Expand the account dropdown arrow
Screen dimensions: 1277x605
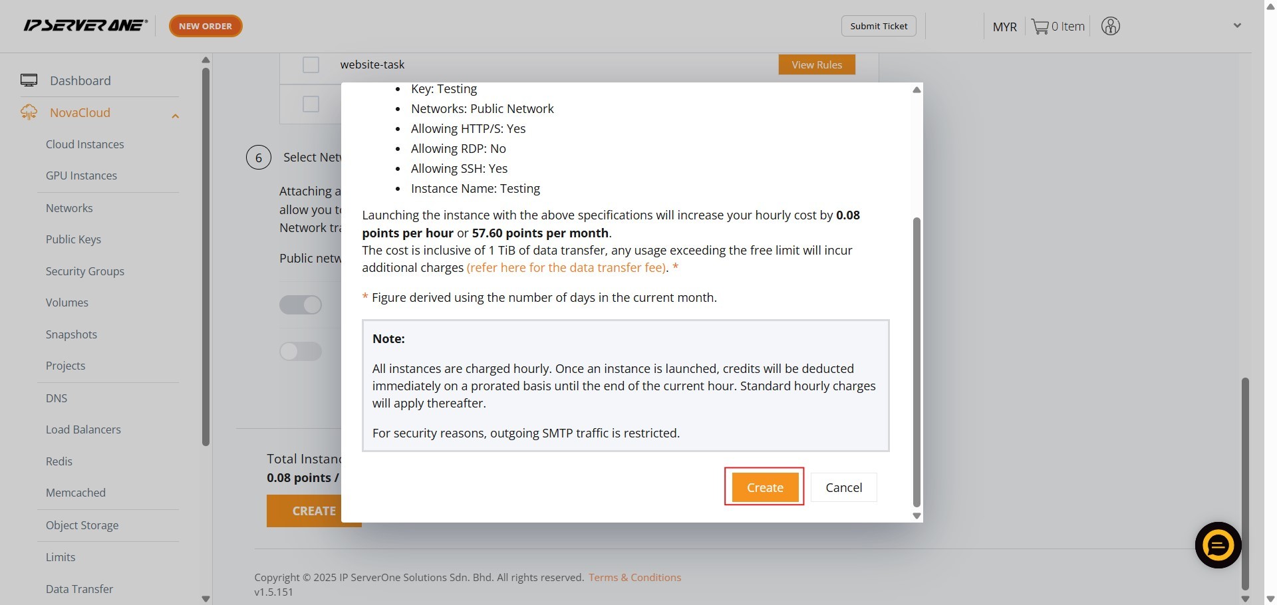tap(1237, 26)
